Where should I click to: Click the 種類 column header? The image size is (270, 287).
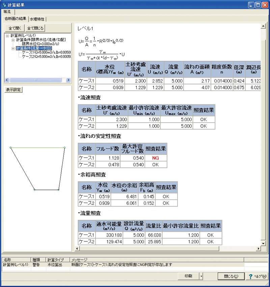pos(38,260)
